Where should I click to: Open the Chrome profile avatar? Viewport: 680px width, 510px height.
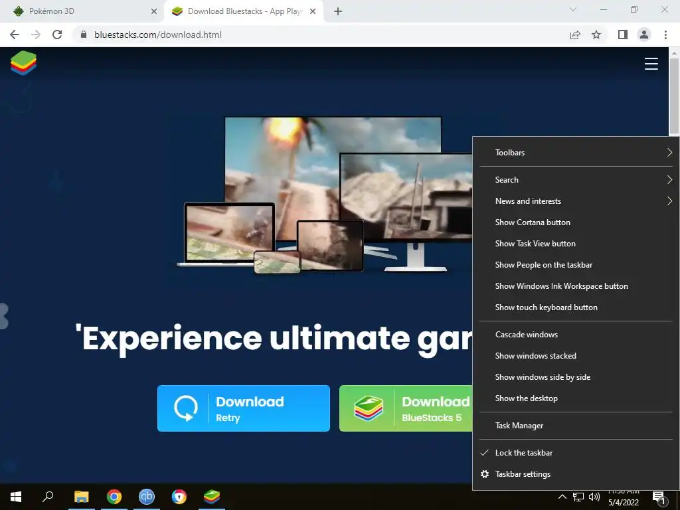pyautogui.click(x=644, y=35)
